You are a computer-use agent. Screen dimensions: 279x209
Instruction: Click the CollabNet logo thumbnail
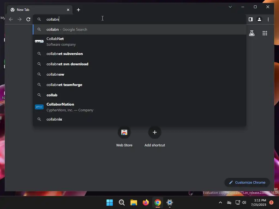tap(39, 41)
